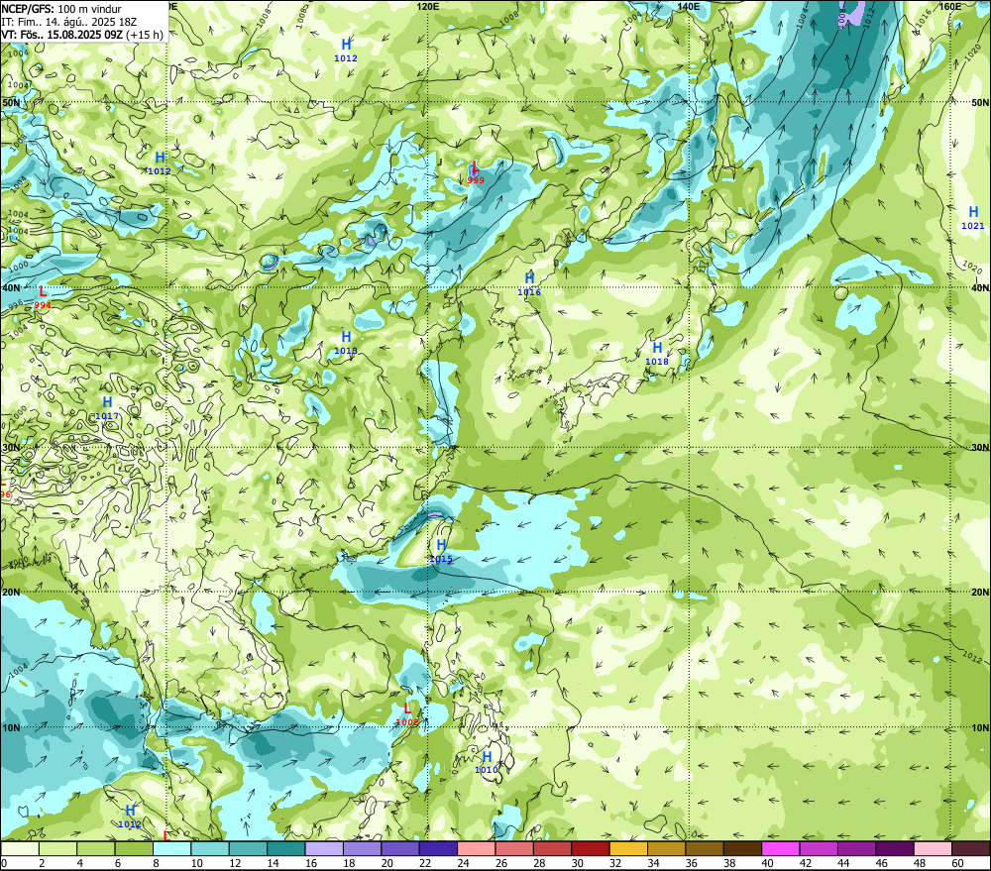Click the legend value "60"
Image resolution: width=991 pixels, height=871 pixels.
tap(957, 863)
